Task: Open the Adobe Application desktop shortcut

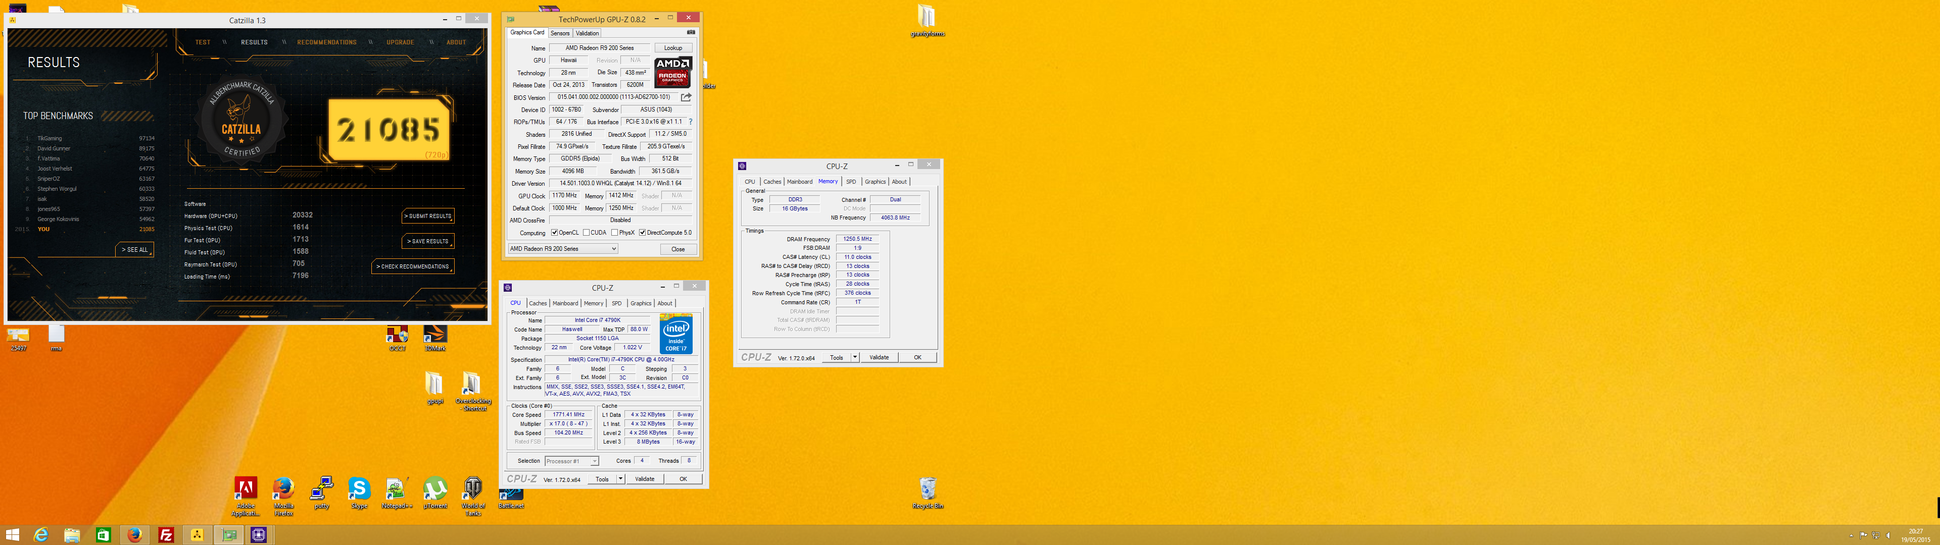Action: pos(246,496)
